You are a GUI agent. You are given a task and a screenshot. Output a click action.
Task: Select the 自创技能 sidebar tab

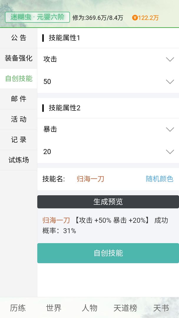pos(18,79)
